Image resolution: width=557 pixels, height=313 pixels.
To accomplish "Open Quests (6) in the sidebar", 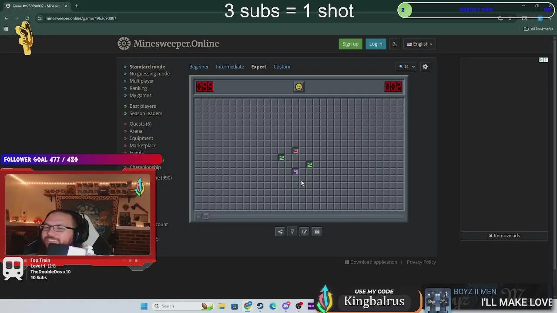I will [140, 124].
